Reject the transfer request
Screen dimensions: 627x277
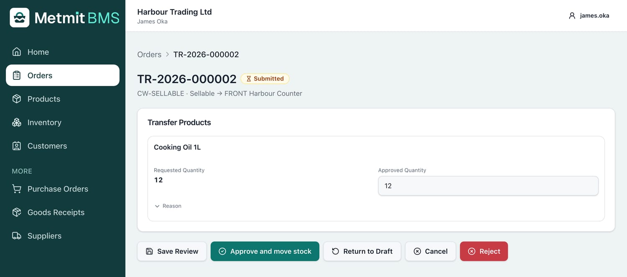[484, 251]
